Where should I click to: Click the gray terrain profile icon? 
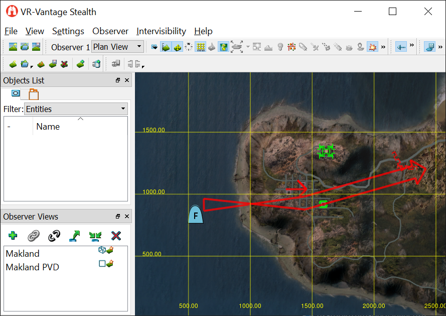click(268, 47)
